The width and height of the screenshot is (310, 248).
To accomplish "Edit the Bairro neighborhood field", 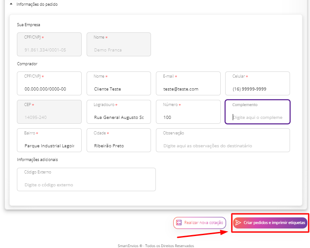I will pos(49,140).
